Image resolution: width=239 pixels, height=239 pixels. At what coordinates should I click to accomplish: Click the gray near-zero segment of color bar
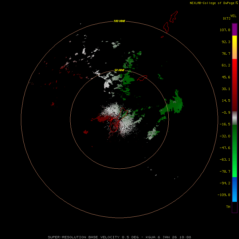click(234, 118)
